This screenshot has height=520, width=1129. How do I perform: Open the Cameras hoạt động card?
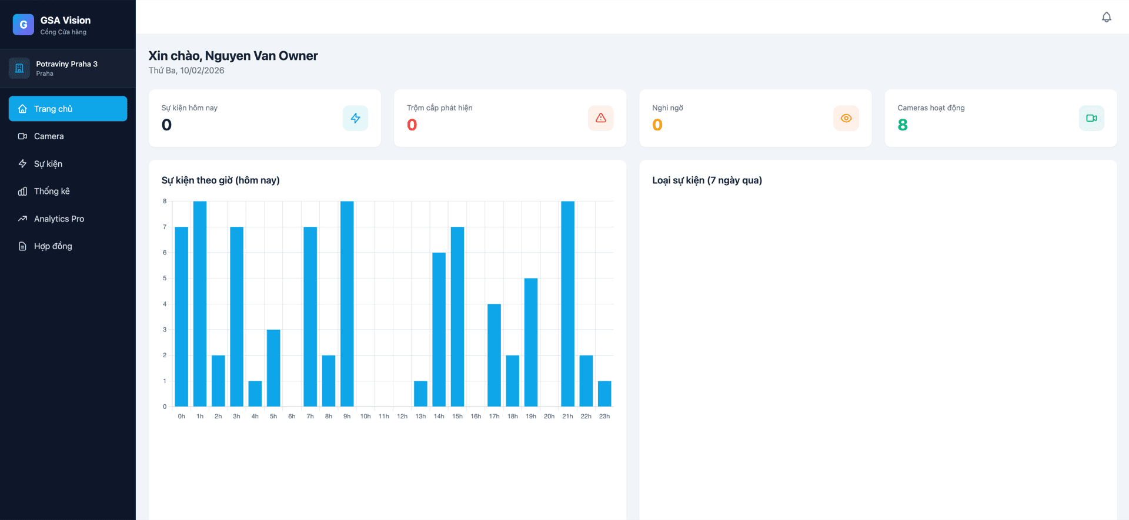pos(1000,118)
